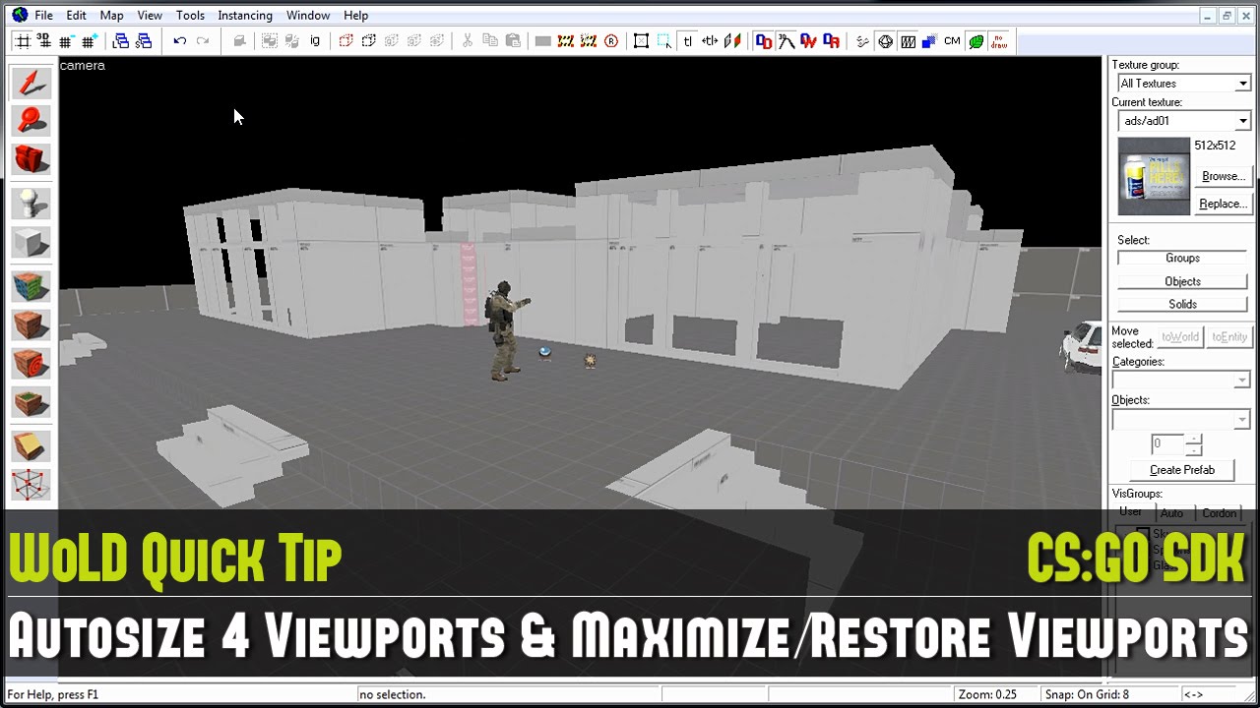Select the Block tool white cube
The width and height of the screenshot is (1260, 708).
point(31,243)
